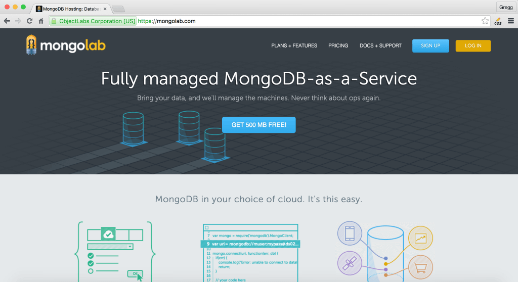Click the satellite circle icon
This screenshot has width=518, height=282.
(350, 263)
